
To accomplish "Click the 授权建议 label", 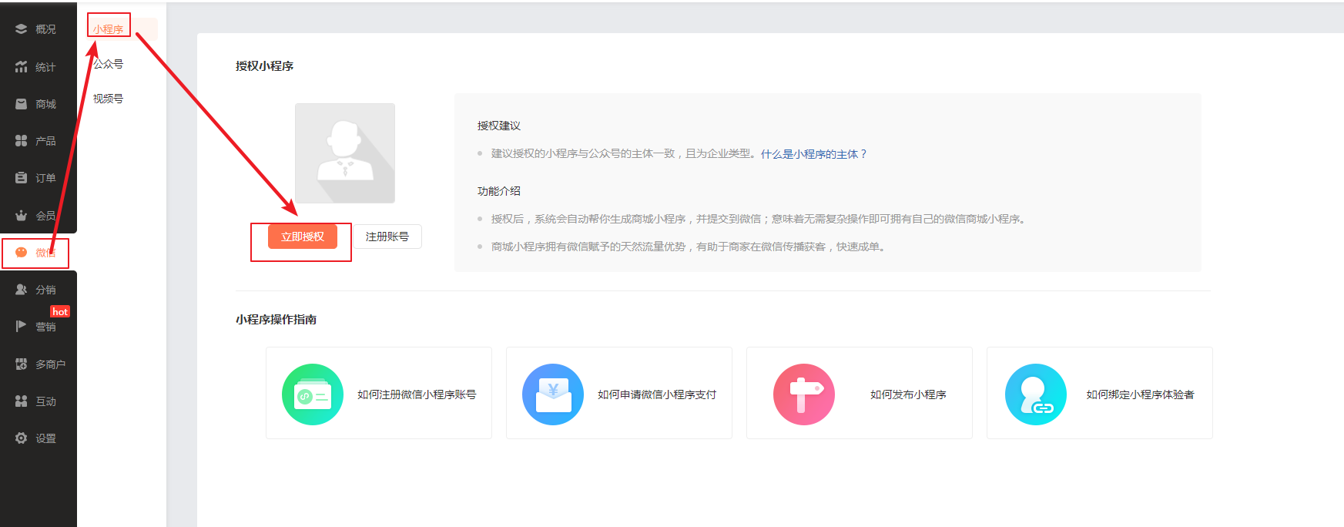I will [x=499, y=126].
